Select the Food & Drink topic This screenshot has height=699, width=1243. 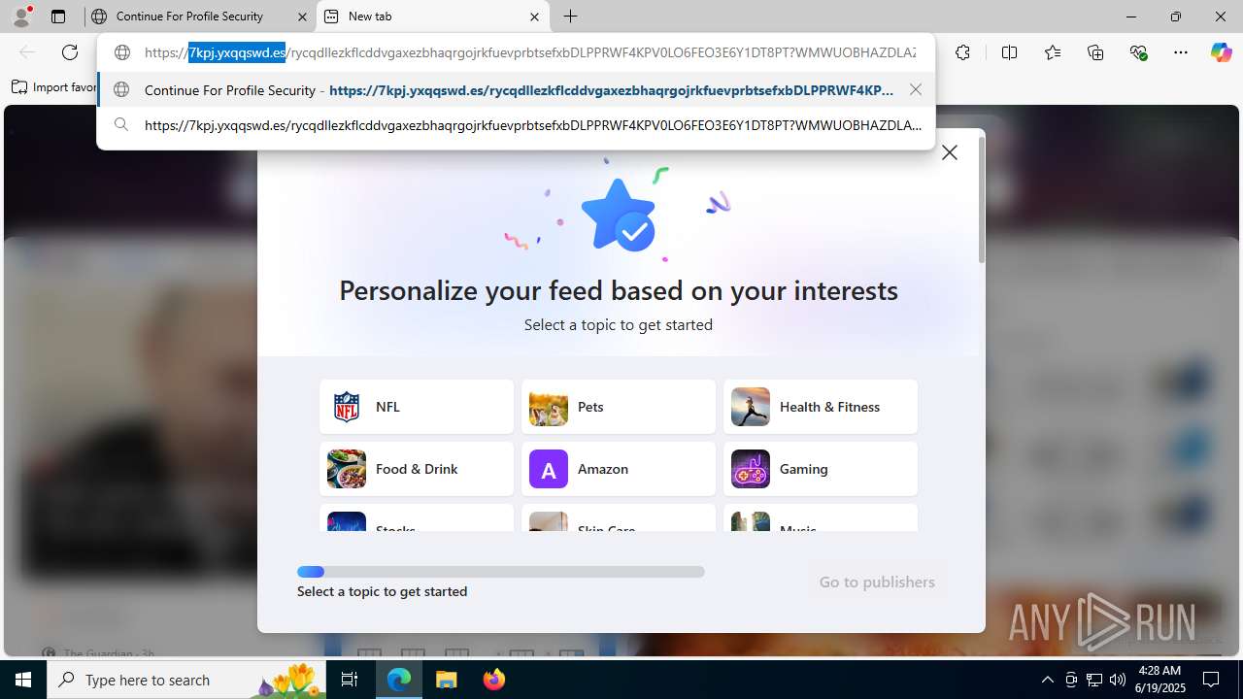tap(417, 469)
